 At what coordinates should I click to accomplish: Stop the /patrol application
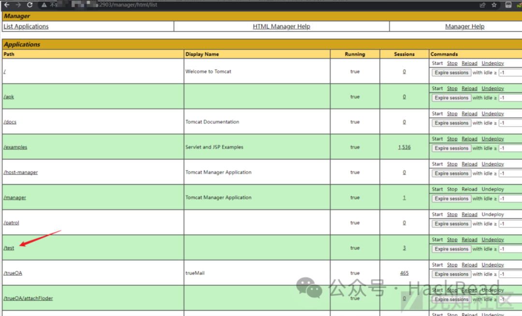pyautogui.click(x=452, y=214)
